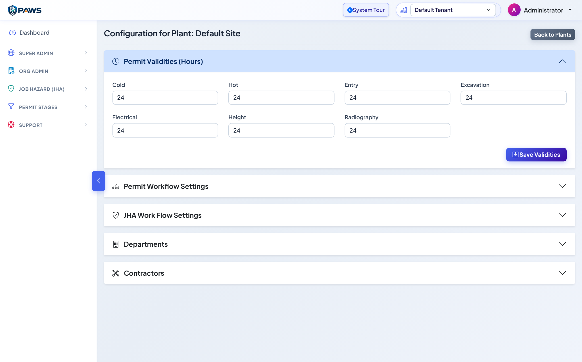
Task: Click the Support lifebuoy icon
Action: point(11,125)
